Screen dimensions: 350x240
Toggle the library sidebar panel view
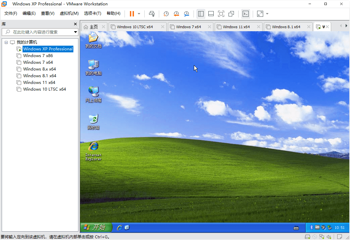(201, 14)
